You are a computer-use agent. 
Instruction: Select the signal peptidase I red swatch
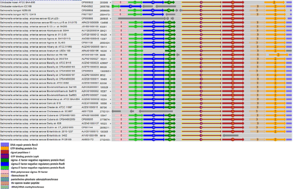click(x=5, y=152)
